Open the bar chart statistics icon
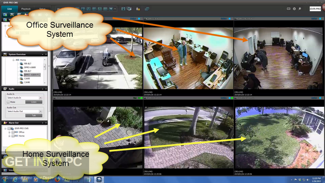The width and height of the screenshot is (325, 183). click(138, 9)
